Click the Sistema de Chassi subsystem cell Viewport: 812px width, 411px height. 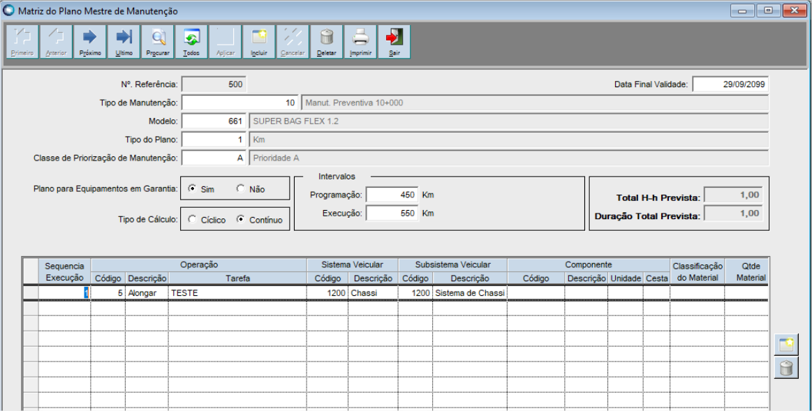coord(470,292)
